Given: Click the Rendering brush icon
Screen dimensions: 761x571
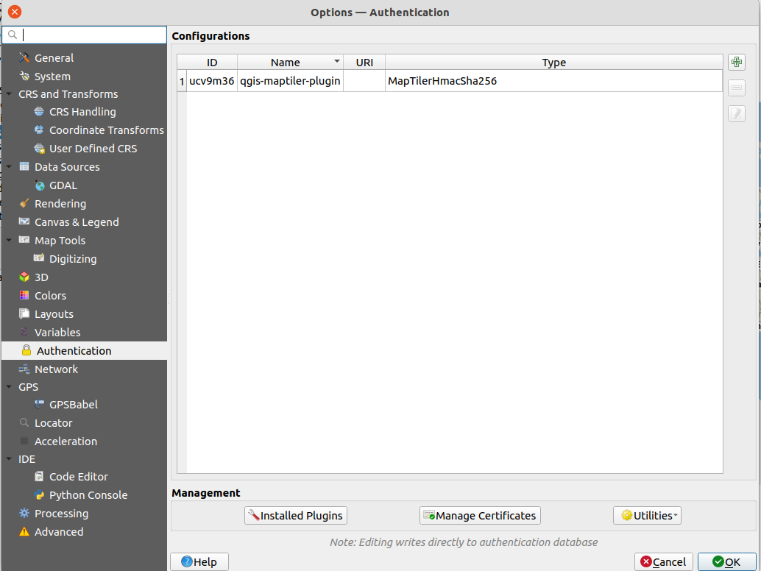Looking at the screenshot, I should [x=24, y=204].
